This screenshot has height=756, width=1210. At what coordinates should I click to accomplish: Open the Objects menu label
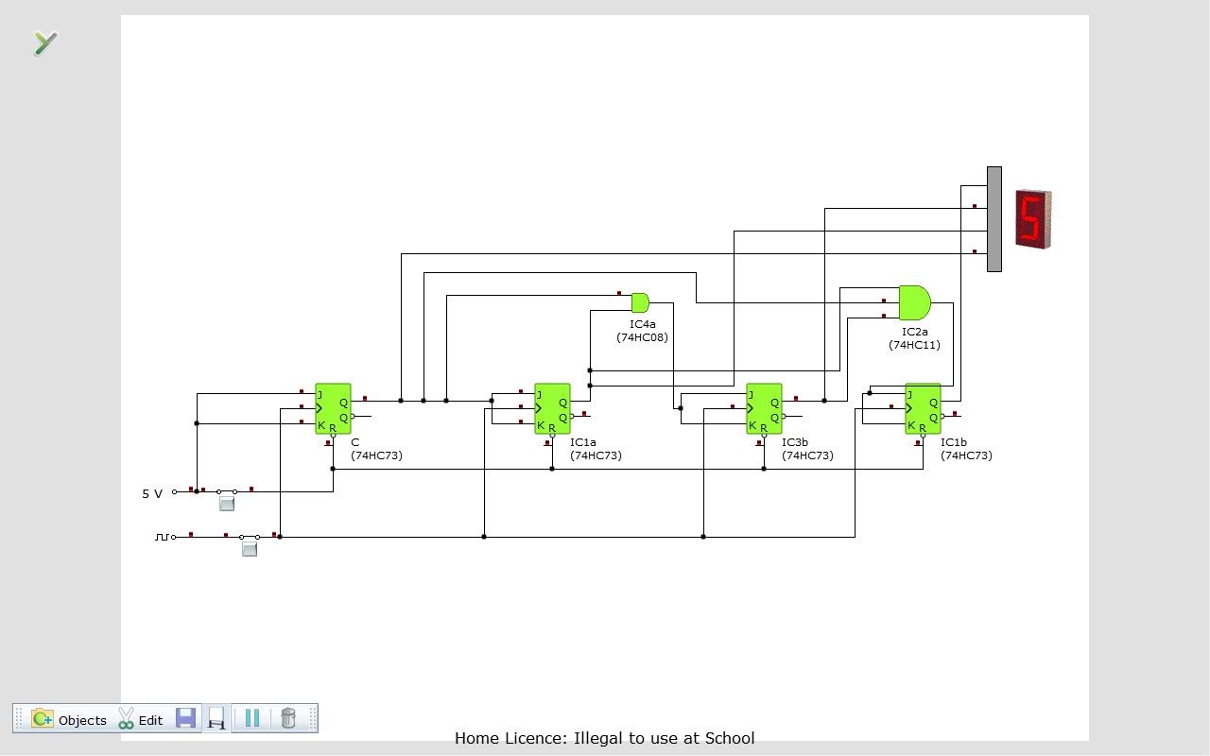coord(83,720)
